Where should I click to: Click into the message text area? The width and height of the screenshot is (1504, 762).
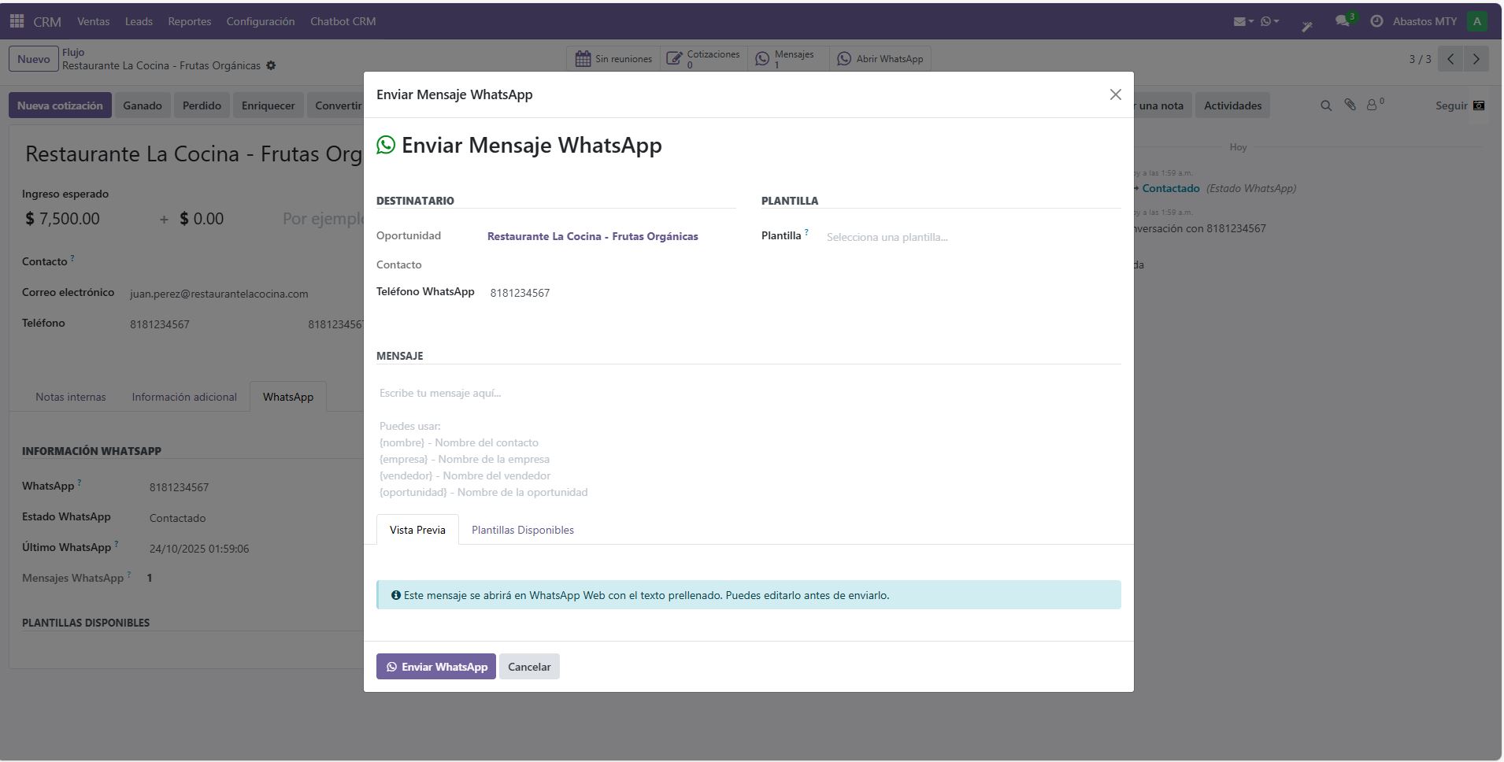pos(748,441)
